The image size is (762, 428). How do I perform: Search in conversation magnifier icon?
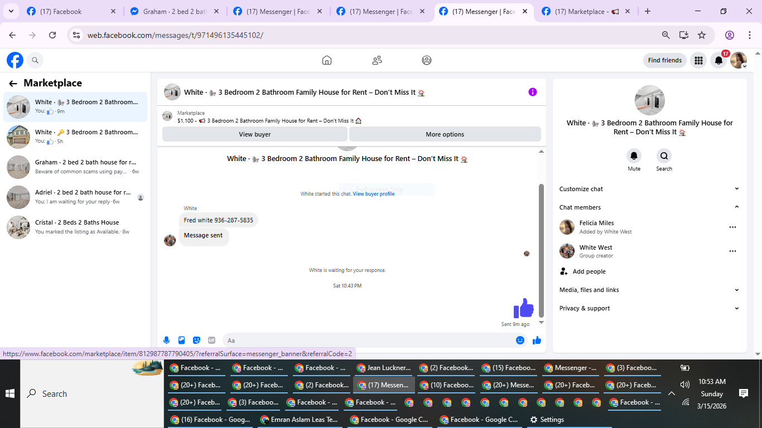pos(664,156)
